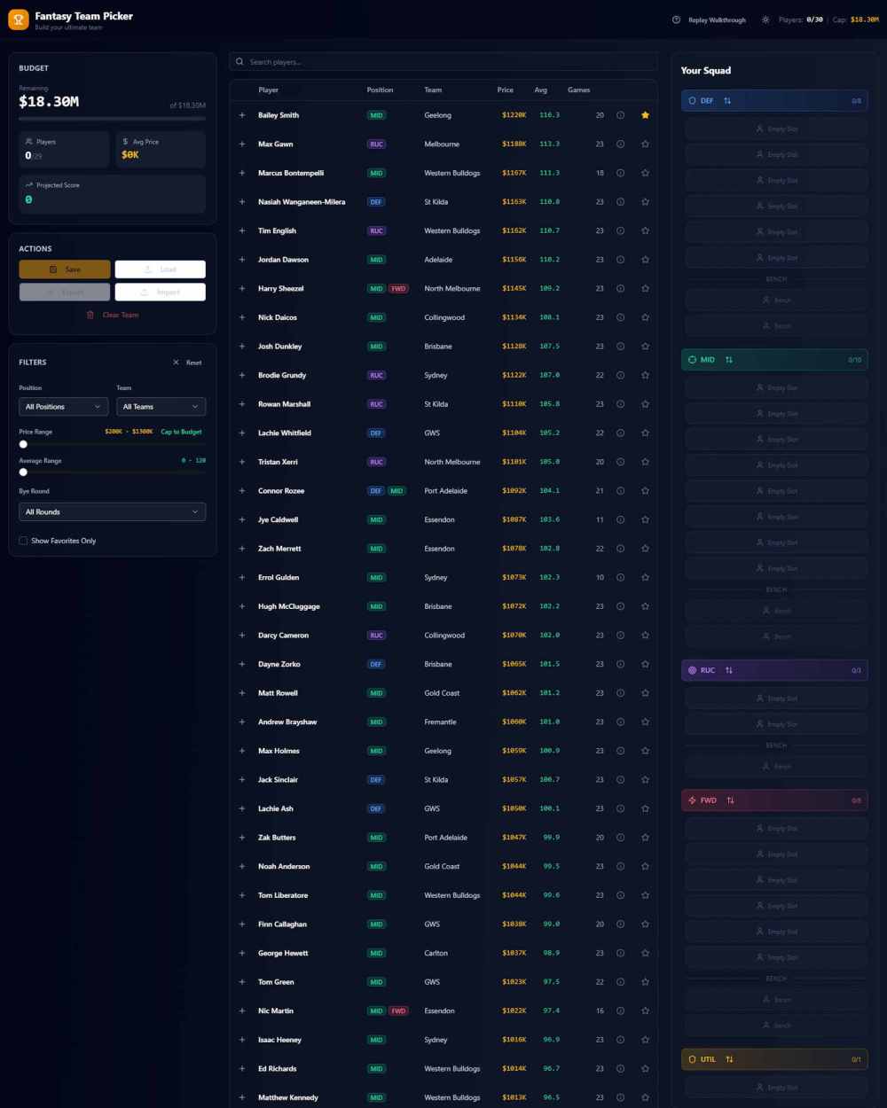Open info icon for Max Gawn
Image resolution: width=887 pixels, height=1108 pixels.
(x=620, y=144)
